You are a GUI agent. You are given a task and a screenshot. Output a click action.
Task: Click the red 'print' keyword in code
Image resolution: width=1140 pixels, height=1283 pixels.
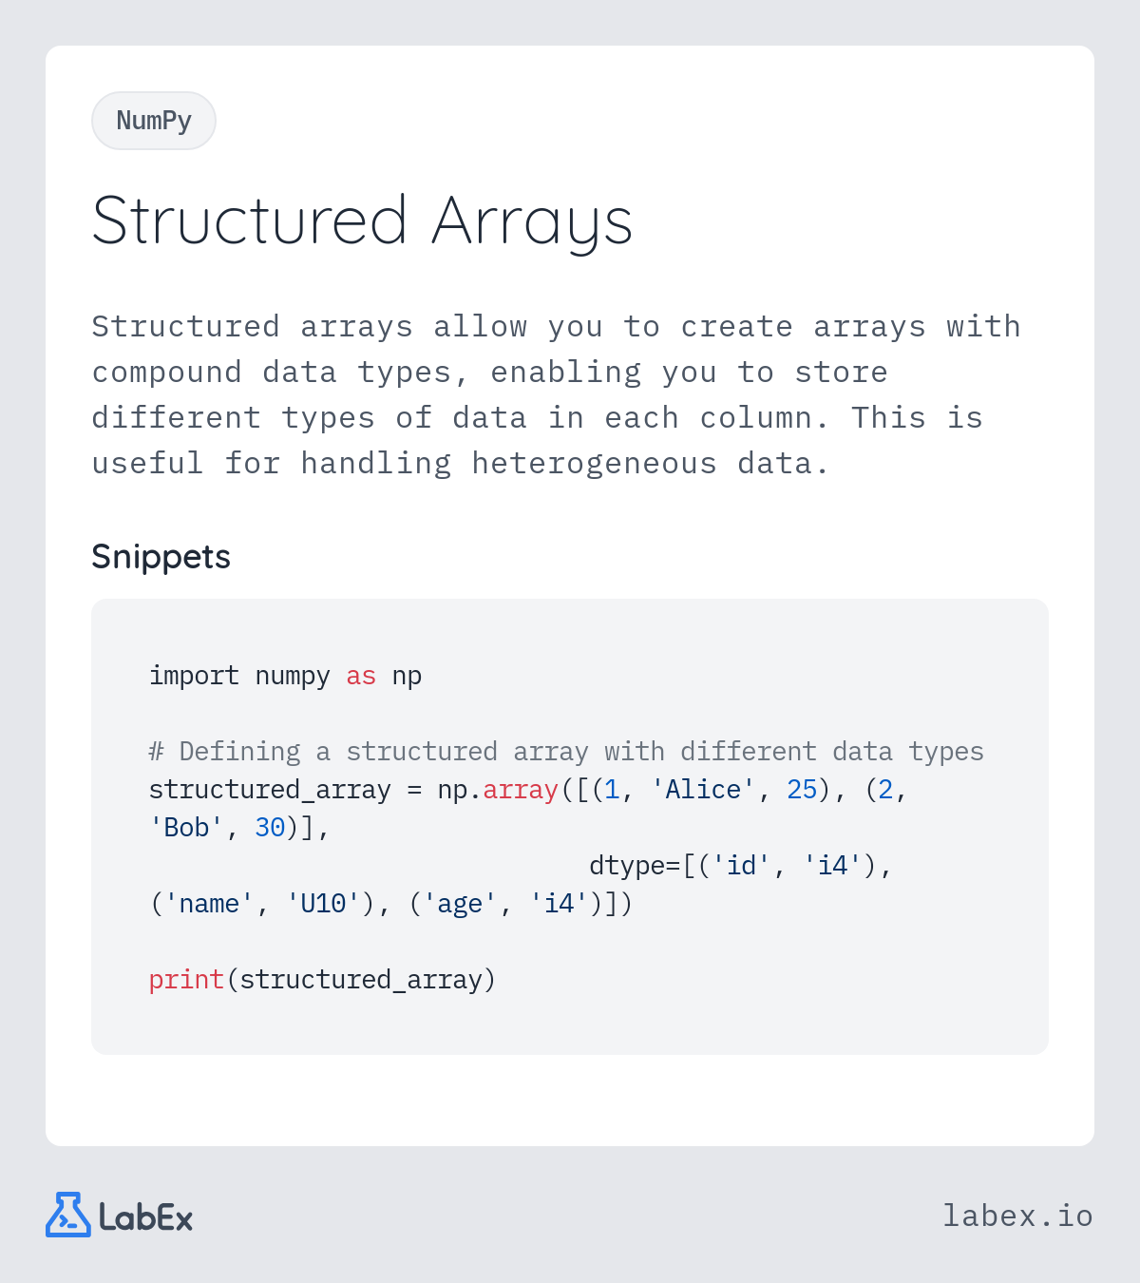click(x=186, y=980)
